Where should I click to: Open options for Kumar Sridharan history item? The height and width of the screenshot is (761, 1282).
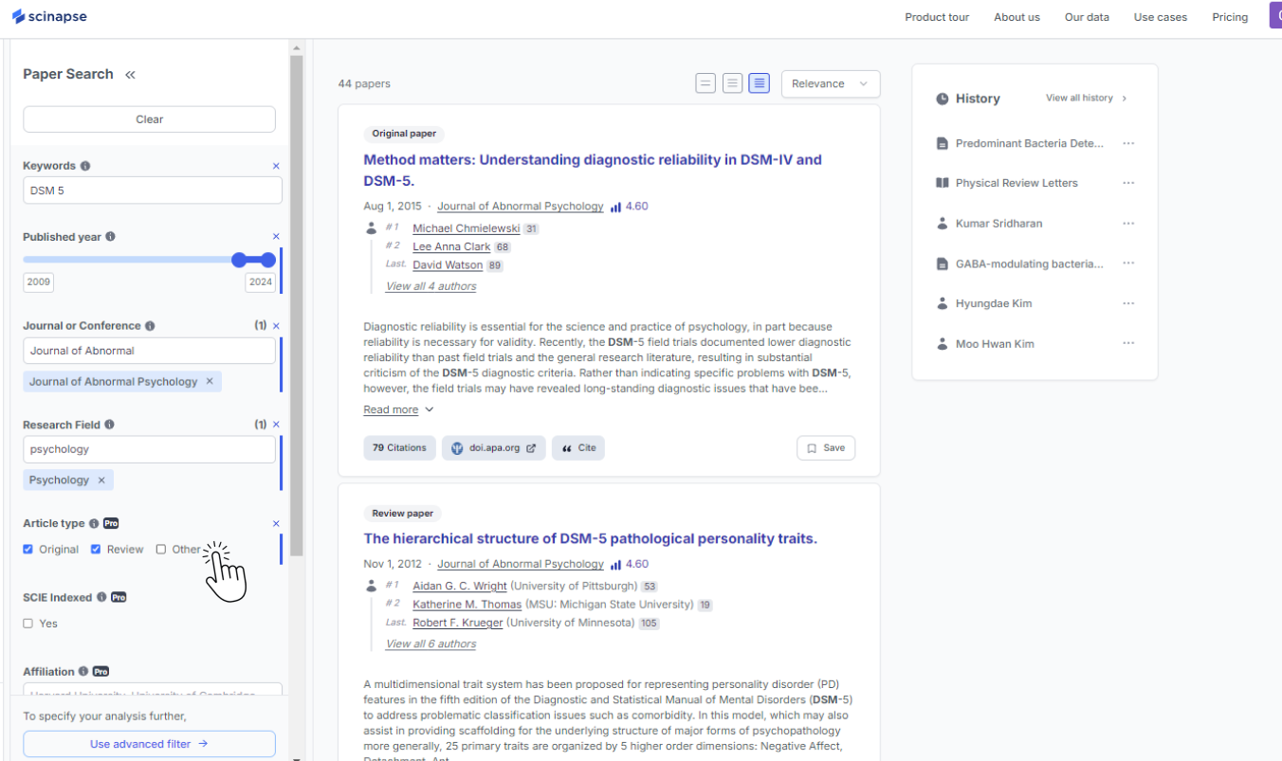coord(1128,224)
